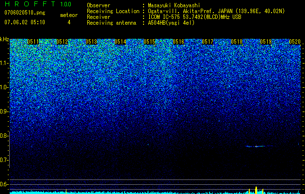Click the 0.7 frequency axis label
Image resolution: width=305 pixels, height=194 pixels.
[4, 160]
